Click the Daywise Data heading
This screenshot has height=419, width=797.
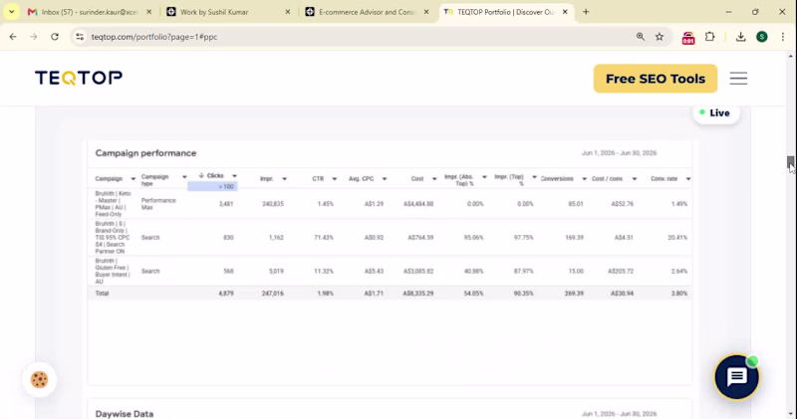click(x=124, y=414)
